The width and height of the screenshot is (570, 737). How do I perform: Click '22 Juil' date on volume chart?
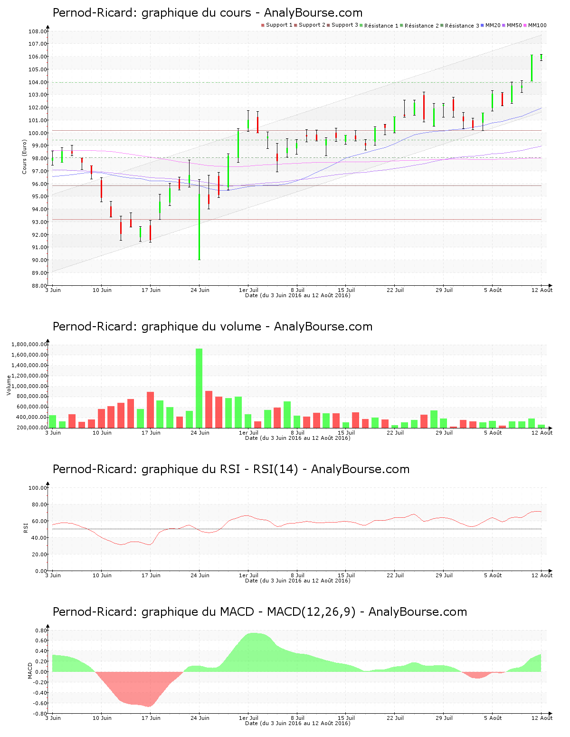tap(395, 433)
